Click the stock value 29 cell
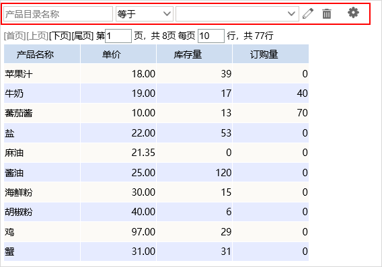The width and height of the screenshot is (382, 267). click(194, 231)
